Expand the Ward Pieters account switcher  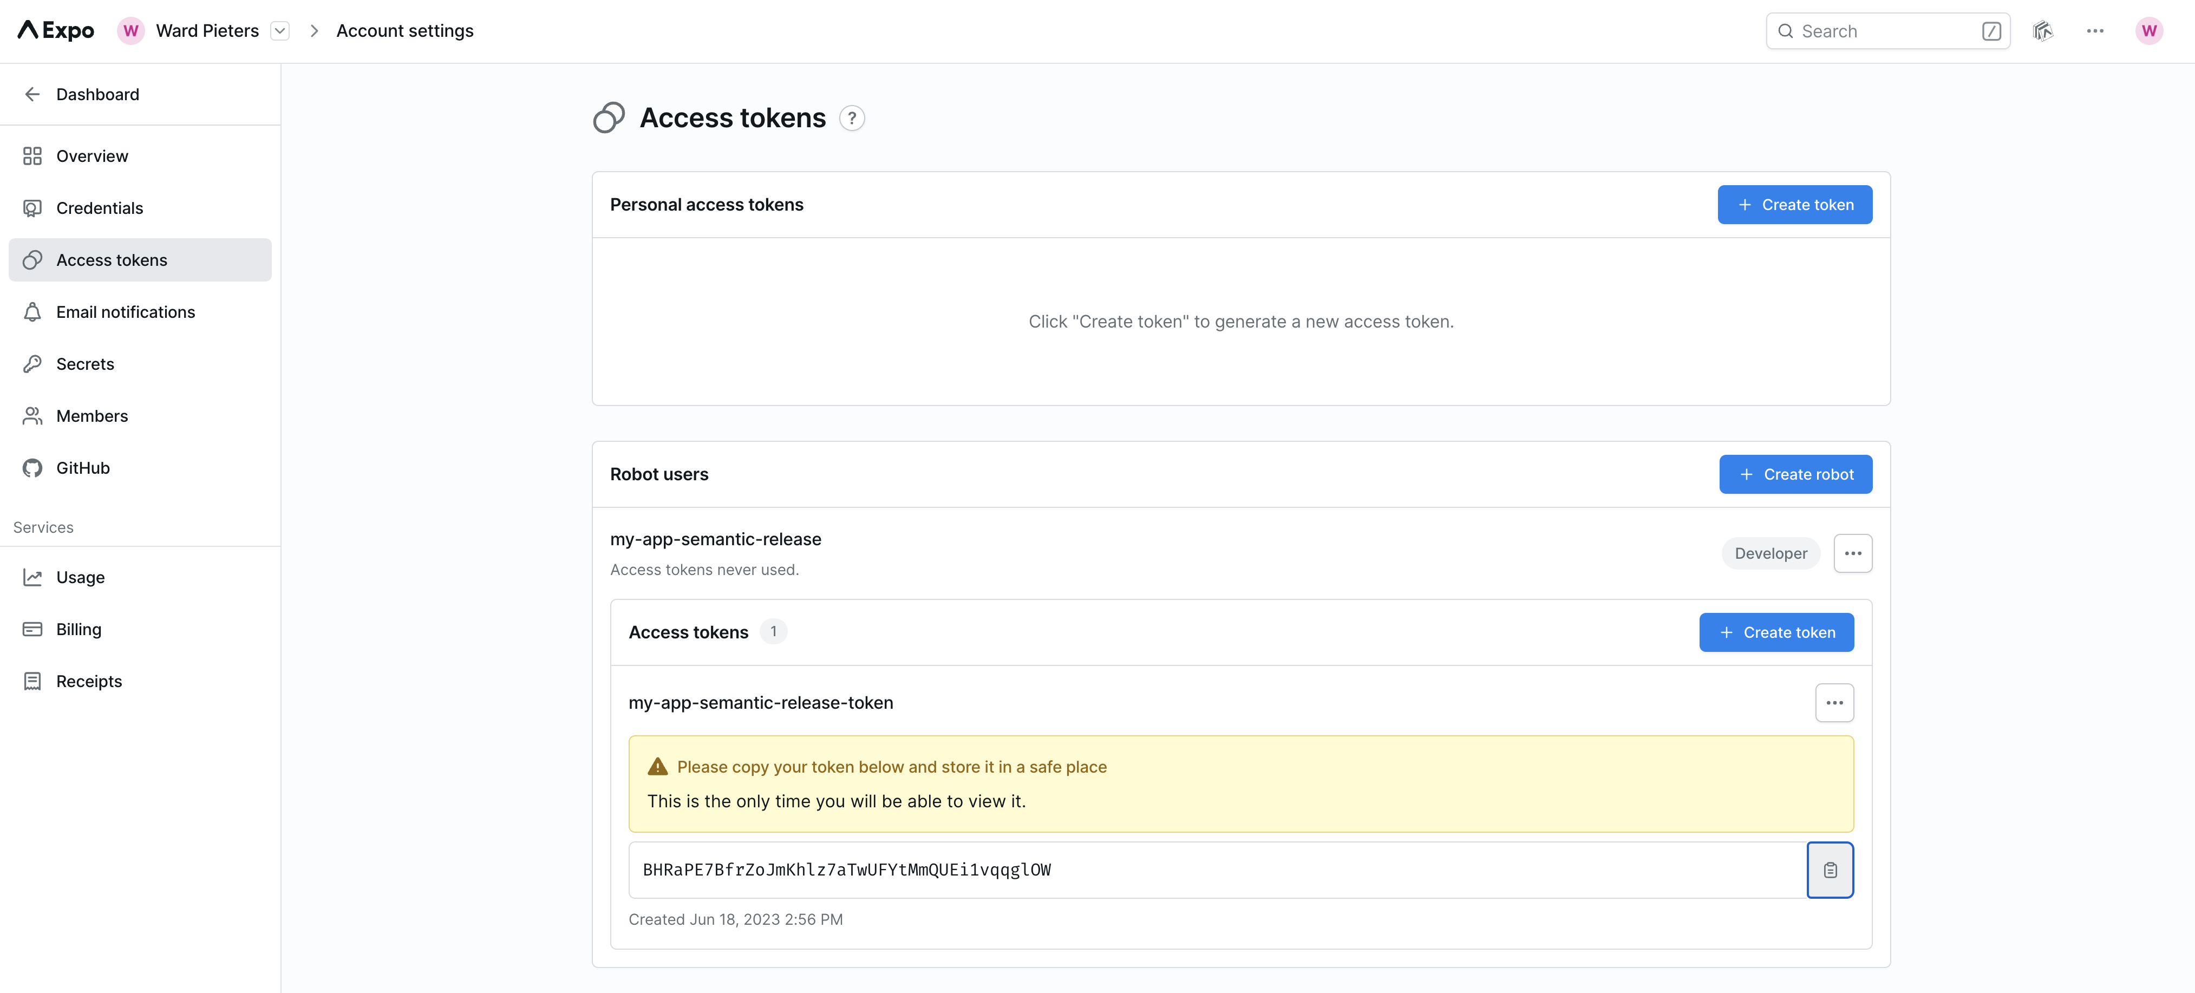pyautogui.click(x=279, y=31)
